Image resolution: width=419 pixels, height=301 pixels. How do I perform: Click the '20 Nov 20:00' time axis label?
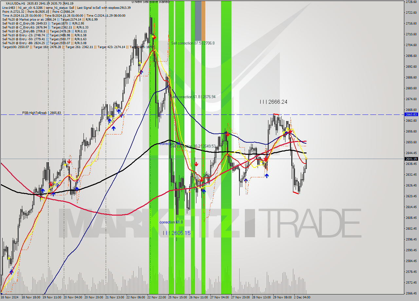94,297
